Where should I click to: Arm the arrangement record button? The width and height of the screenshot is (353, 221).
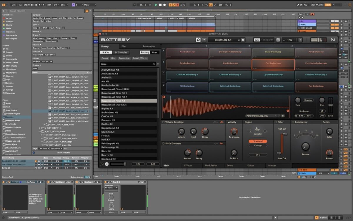pos(164,5)
